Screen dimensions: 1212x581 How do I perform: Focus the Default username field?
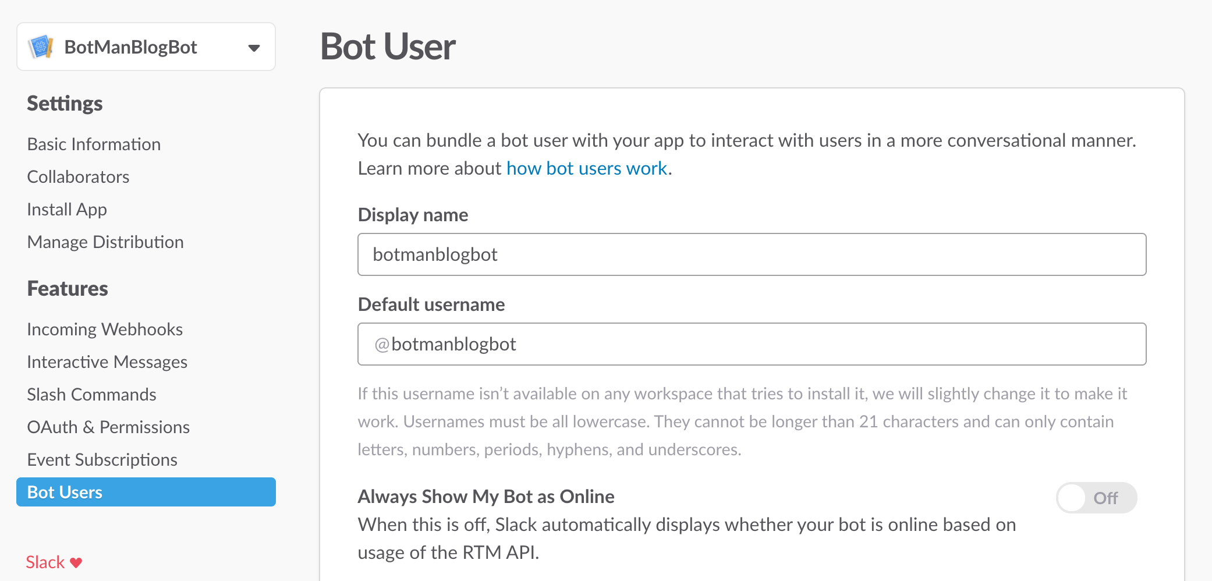[752, 344]
